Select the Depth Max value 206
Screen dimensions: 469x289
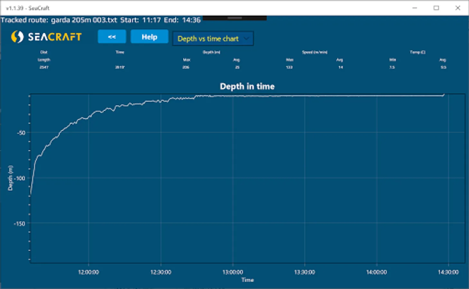point(186,67)
